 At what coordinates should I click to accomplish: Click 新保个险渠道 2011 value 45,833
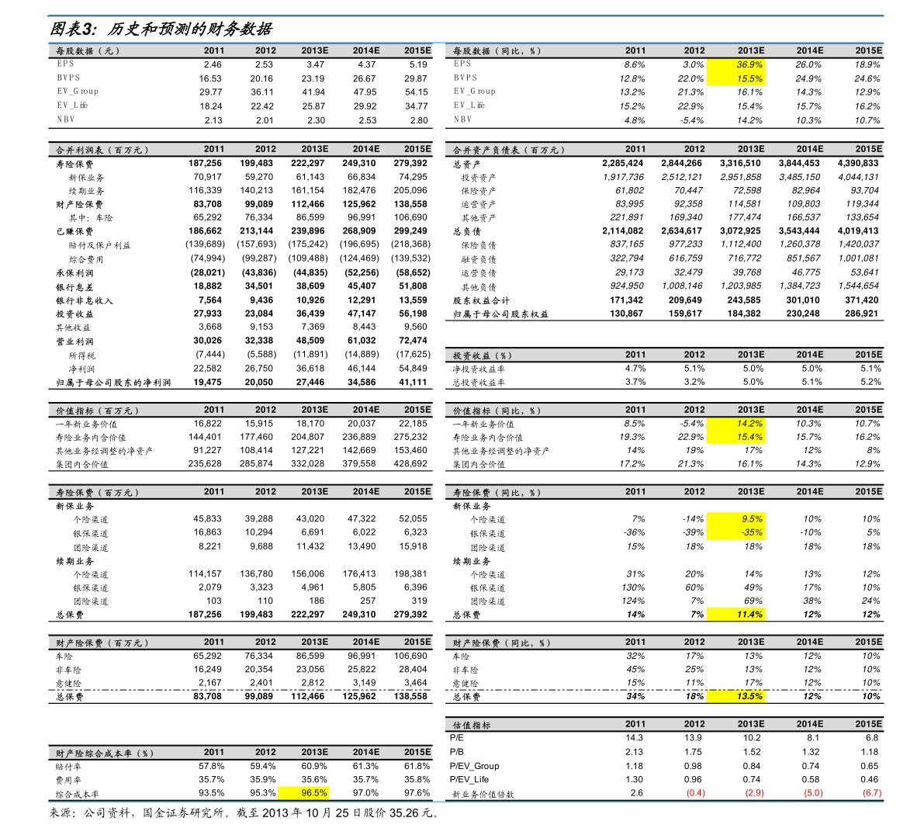(x=207, y=519)
